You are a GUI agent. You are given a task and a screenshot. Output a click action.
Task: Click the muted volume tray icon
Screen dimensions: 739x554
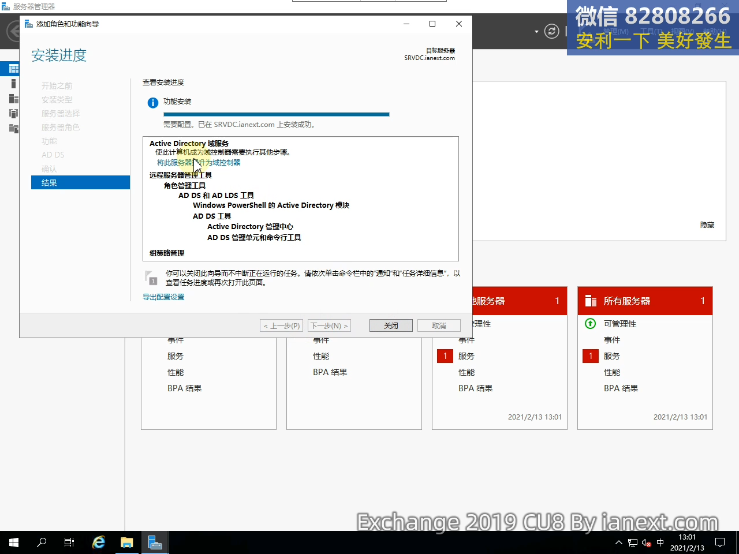point(647,542)
